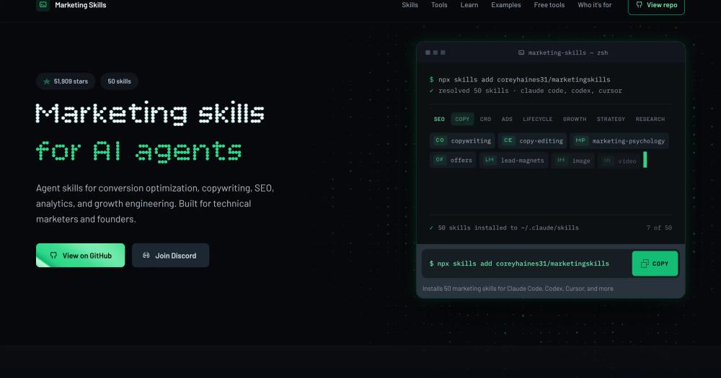
Task: Click the Marketing Skills logo icon
Action: click(x=43, y=5)
